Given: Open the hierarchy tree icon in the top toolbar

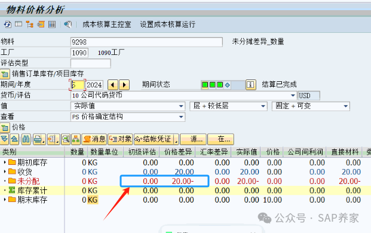Looking at the screenshot, I should pos(30,24).
